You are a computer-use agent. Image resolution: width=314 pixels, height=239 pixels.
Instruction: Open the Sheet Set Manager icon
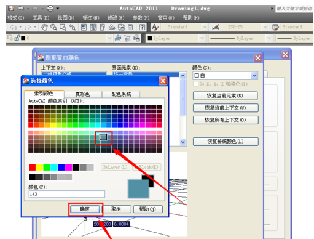pos(112,27)
